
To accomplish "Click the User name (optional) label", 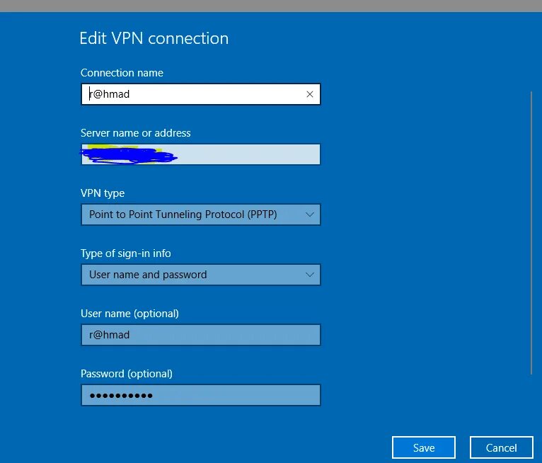I will click(x=129, y=314).
